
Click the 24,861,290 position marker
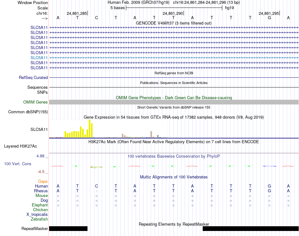coord(173,13)
